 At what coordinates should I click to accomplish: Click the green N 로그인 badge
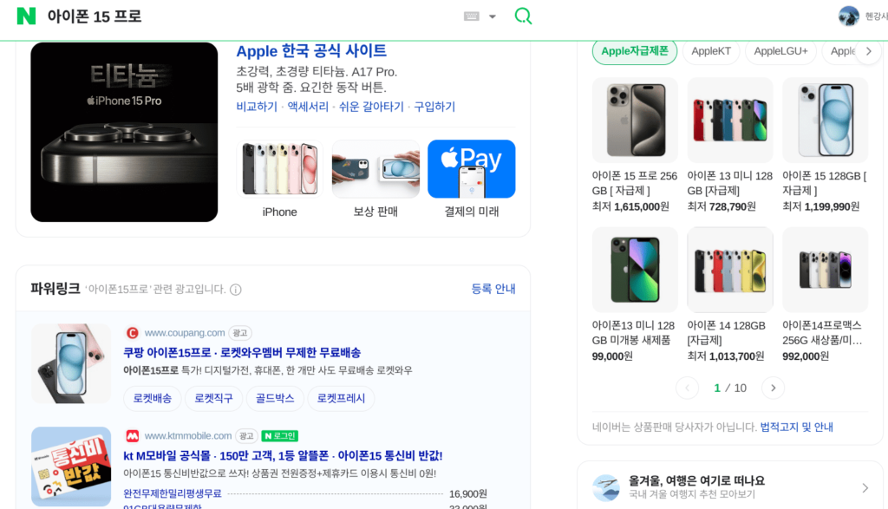280,436
